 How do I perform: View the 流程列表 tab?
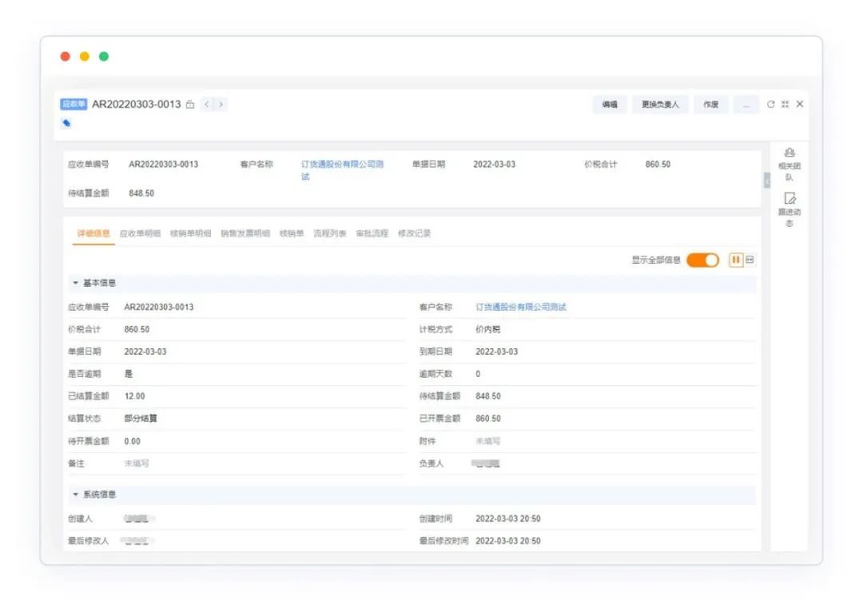tap(330, 233)
